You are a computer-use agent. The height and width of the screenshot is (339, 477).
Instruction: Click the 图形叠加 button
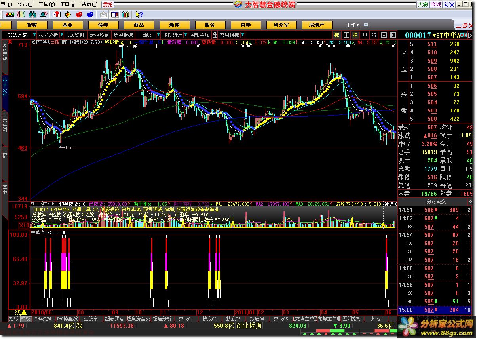tap(200, 35)
